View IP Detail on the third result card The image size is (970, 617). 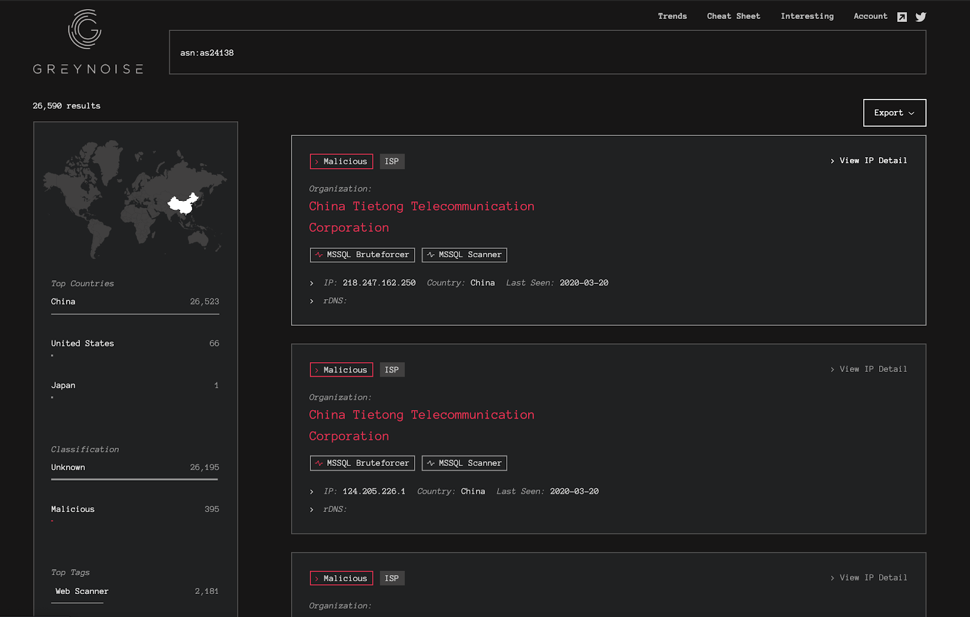(869, 578)
